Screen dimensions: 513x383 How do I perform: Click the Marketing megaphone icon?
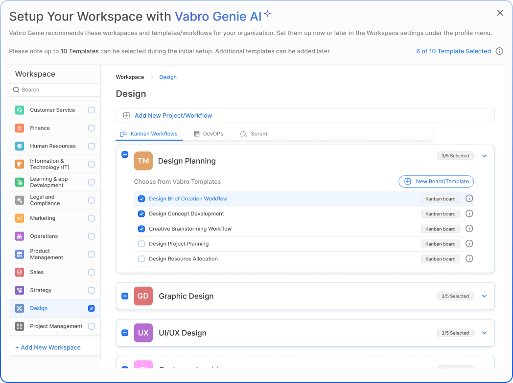[20, 218]
